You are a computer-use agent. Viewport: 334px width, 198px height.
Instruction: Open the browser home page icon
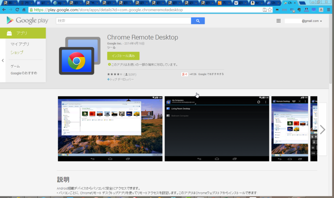(x=24, y=10)
